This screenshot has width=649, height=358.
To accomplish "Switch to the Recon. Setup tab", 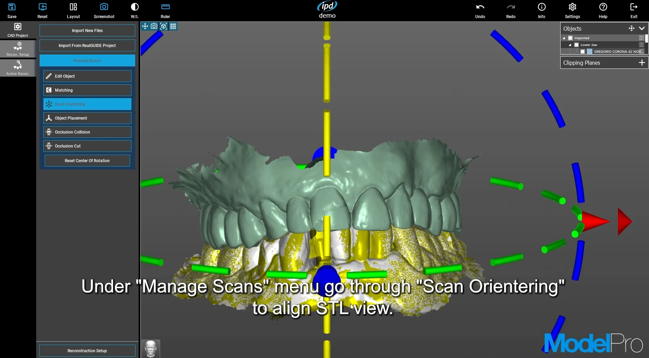I will 18,49.
